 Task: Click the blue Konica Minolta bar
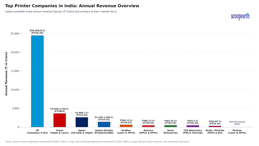[104, 124]
